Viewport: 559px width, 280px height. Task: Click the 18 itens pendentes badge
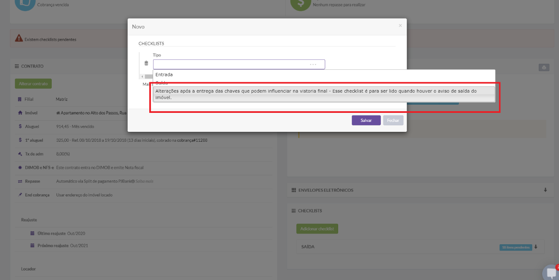[515, 247]
